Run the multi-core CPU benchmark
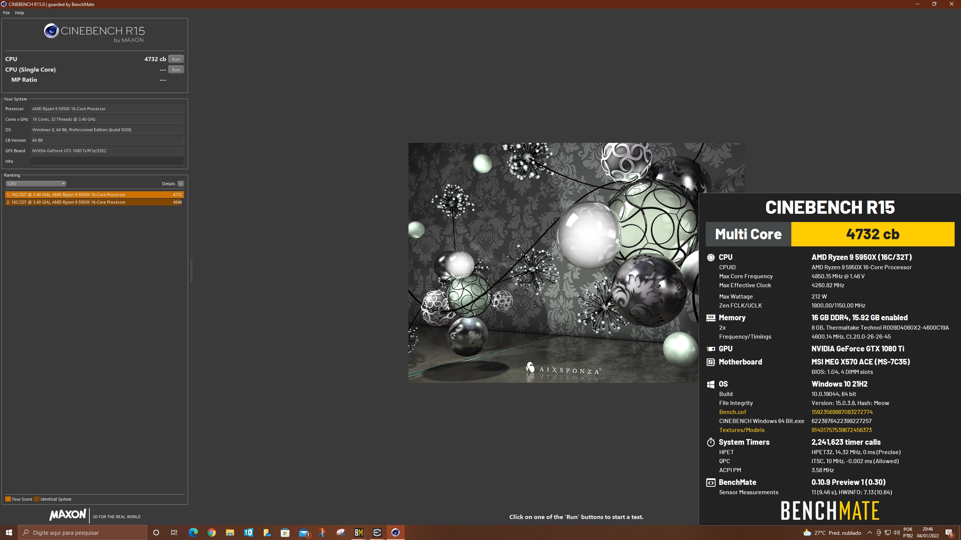This screenshot has height=540, width=961. (176, 59)
